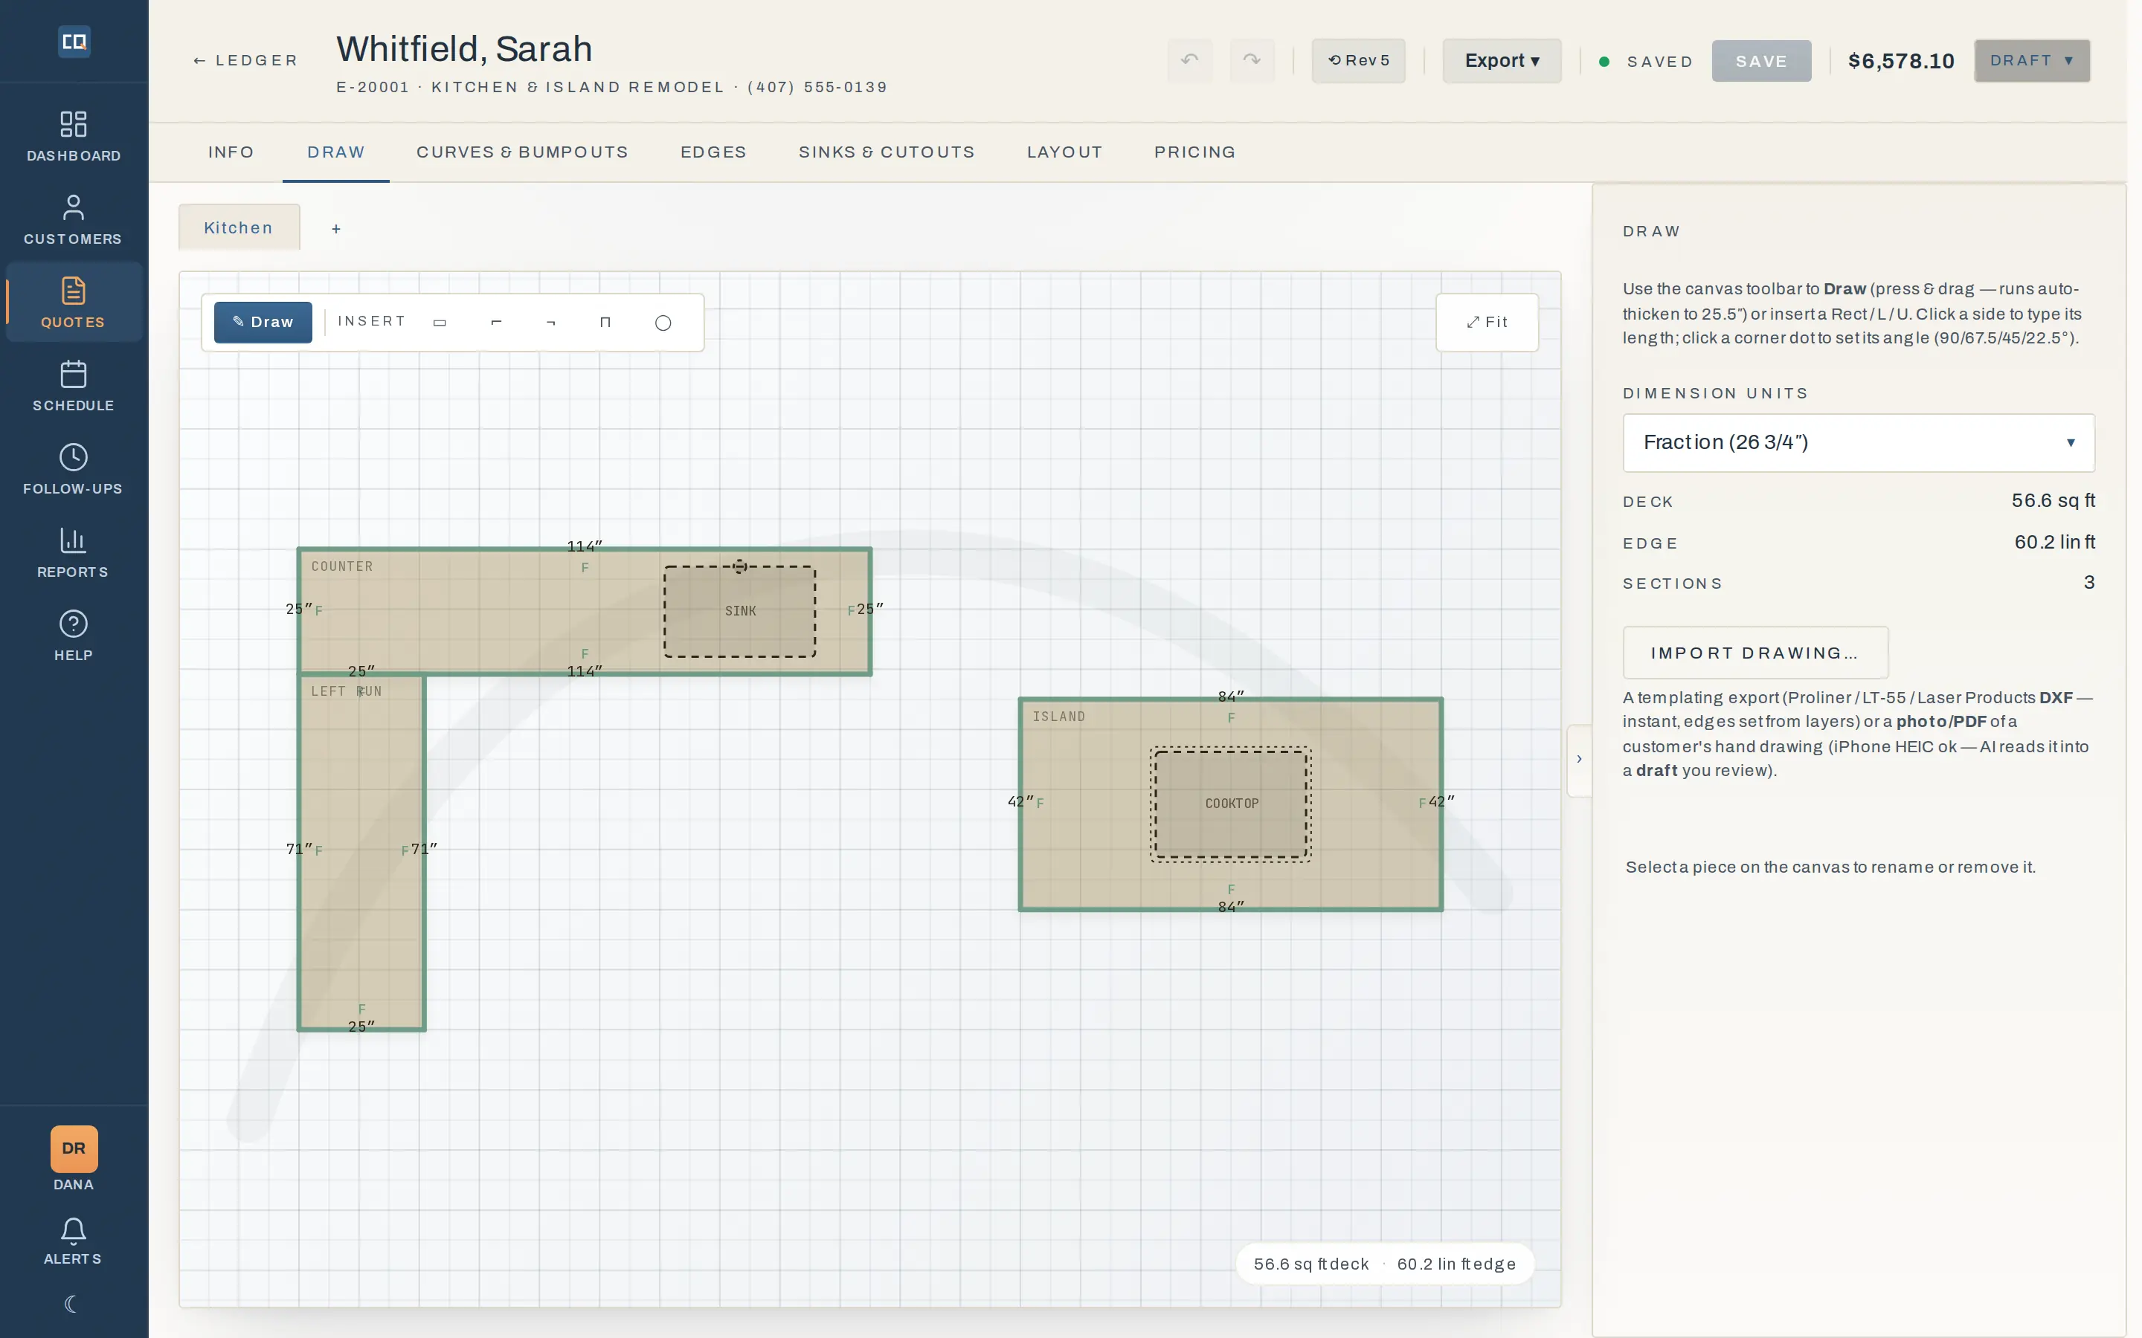Click the sink centerline handle marker
2142x1338 pixels.
[x=740, y=566]
